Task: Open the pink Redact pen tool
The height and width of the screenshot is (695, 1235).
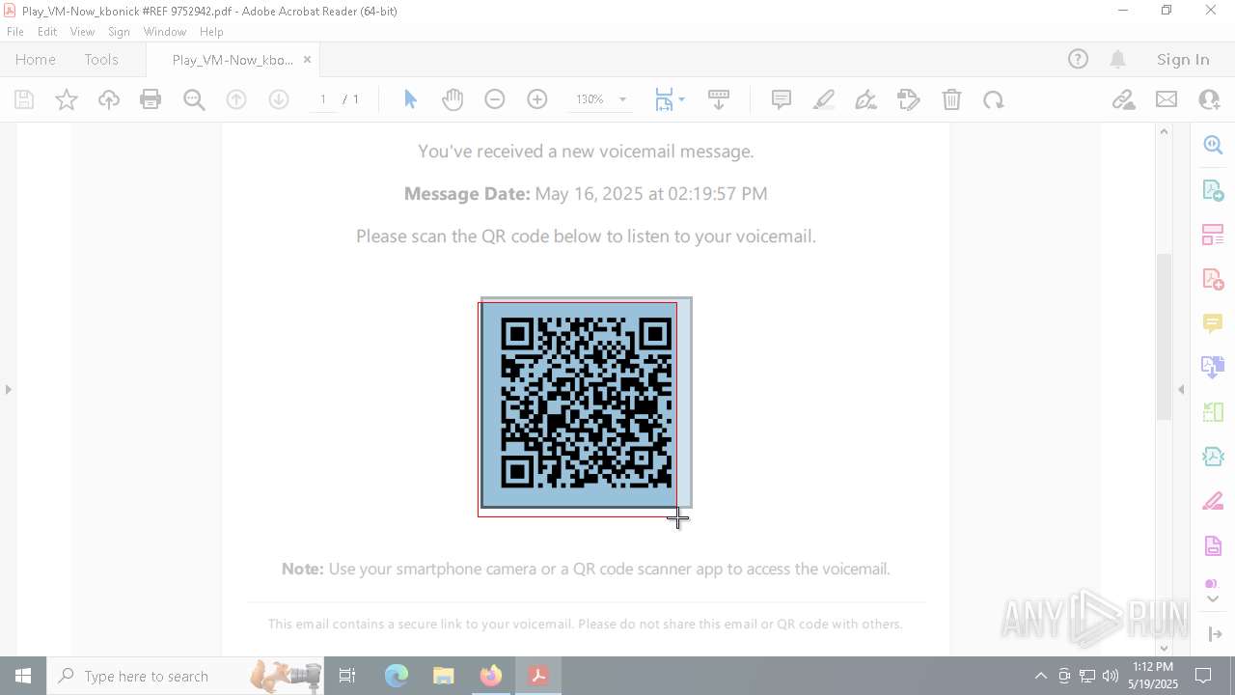Action: pyautogui.click(x=1213, y=502)
